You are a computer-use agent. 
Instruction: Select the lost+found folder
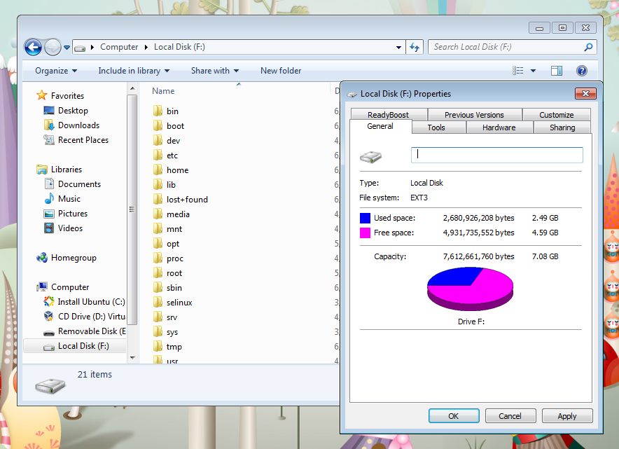click(187, 200)
